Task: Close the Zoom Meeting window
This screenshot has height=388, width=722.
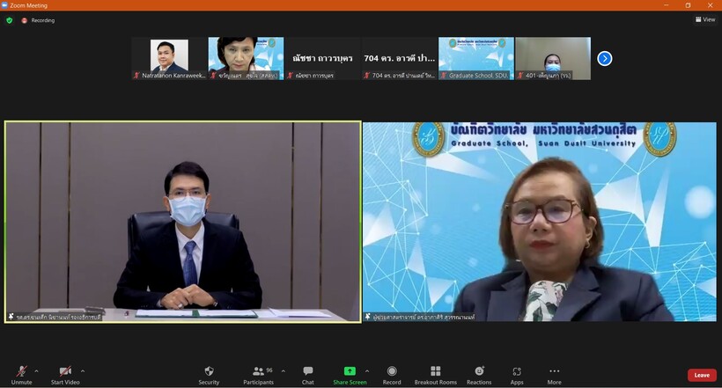Action: [x=710, y=5]
